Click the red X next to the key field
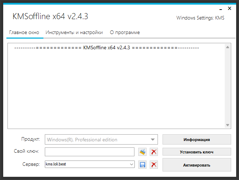239x180 pixels. coord(154,152)
